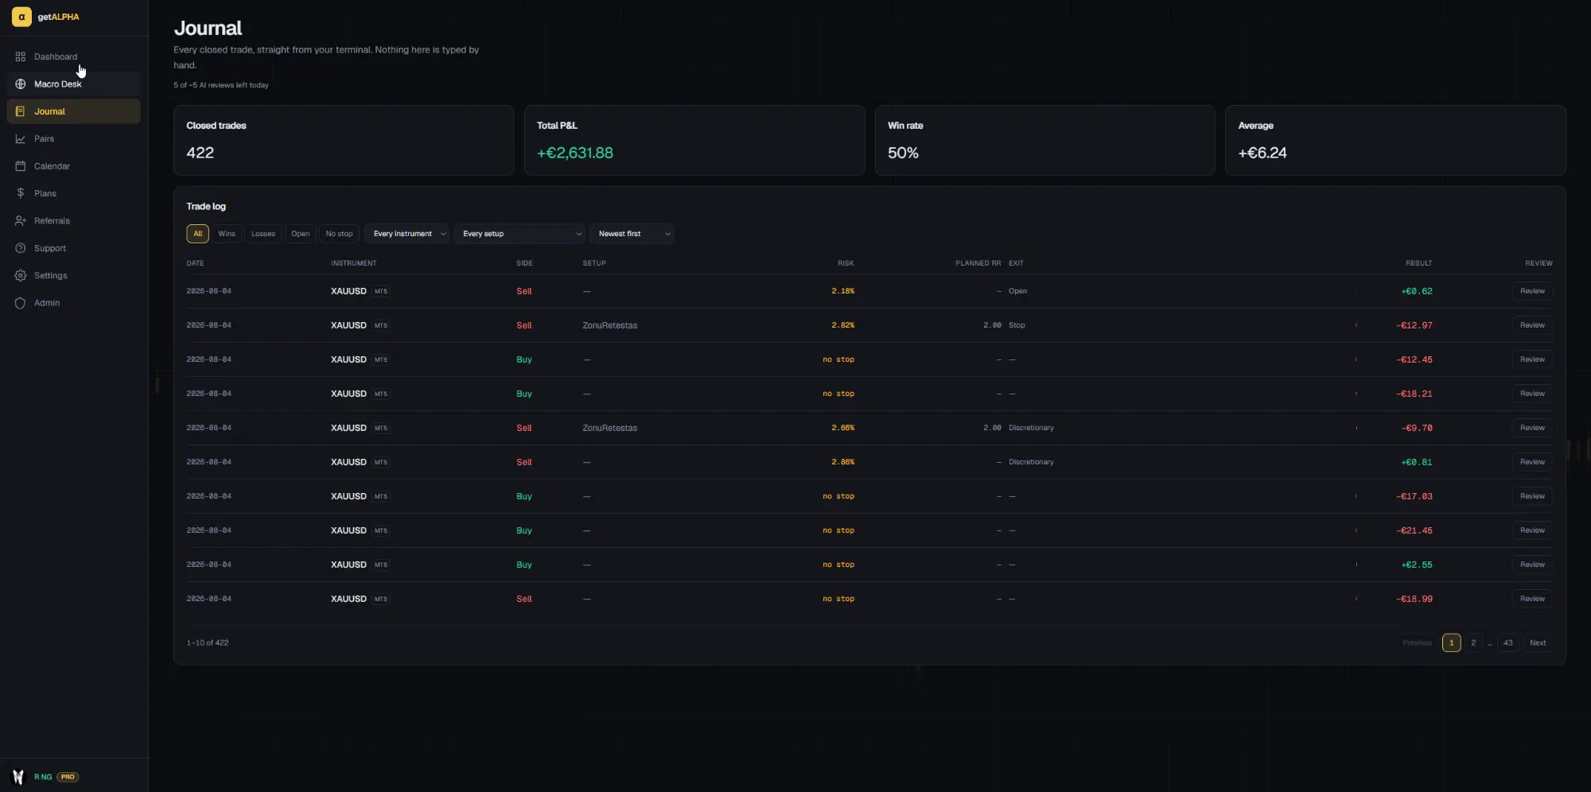This screenshot has width=1591, height=792.
Task: Open the Calendar page
Action: tap(74, 166)
